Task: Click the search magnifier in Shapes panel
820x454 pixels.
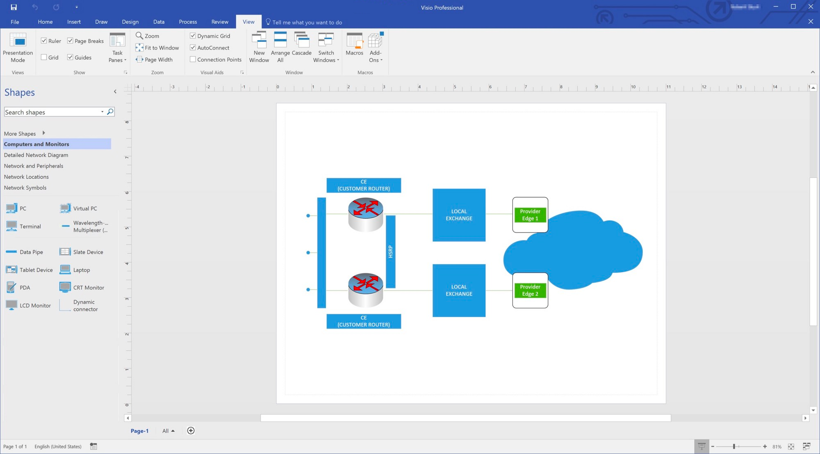Action: 110,112
